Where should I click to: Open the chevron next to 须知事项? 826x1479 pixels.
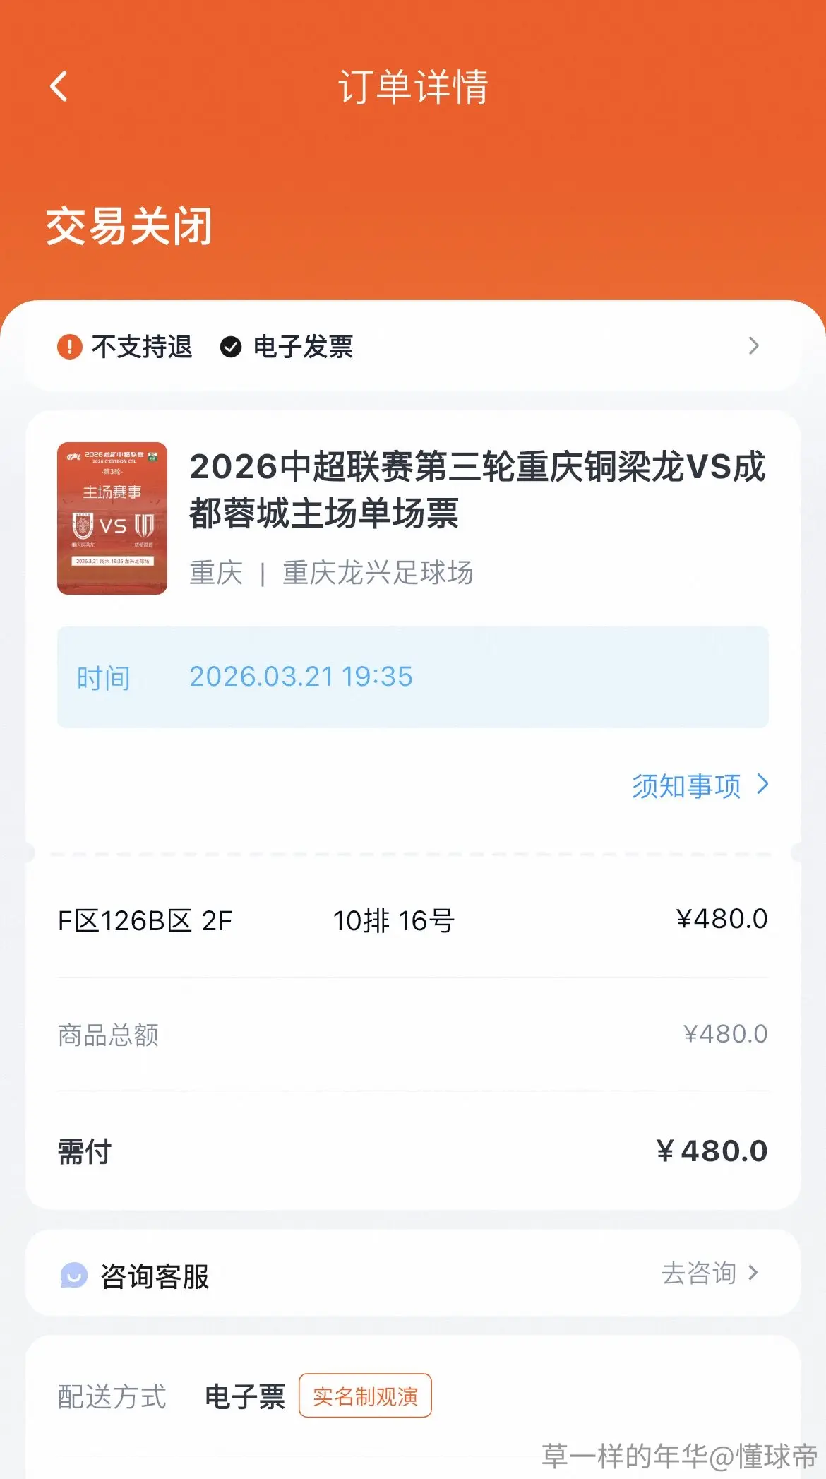762,784
